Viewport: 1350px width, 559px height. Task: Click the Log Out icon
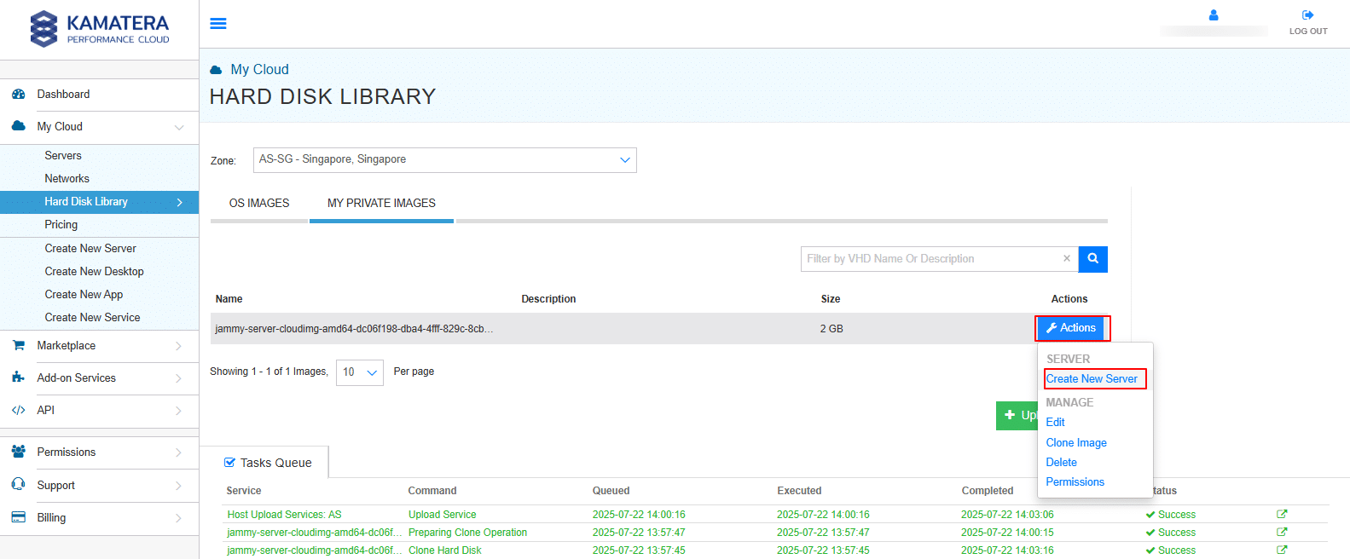click(x=1308, y=15)
